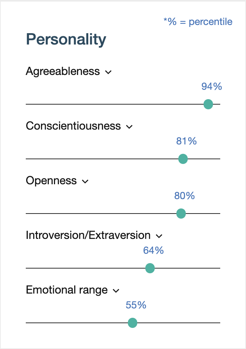Click the percentile explanation note

click(x=198, y=22)
